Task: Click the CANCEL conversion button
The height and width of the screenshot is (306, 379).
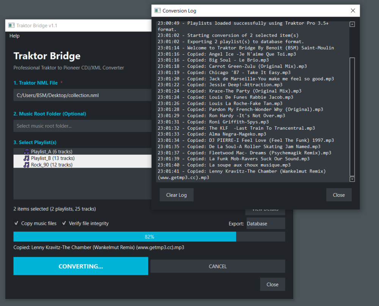Action: pyautogui.click(x=218, y=266)
